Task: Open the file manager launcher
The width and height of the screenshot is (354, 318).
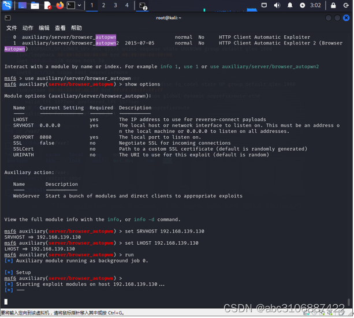Action: pyautogui.click(x=35, y=5)
